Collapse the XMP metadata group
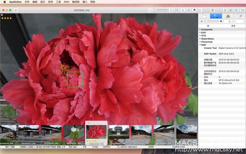 tap(200, 45)
